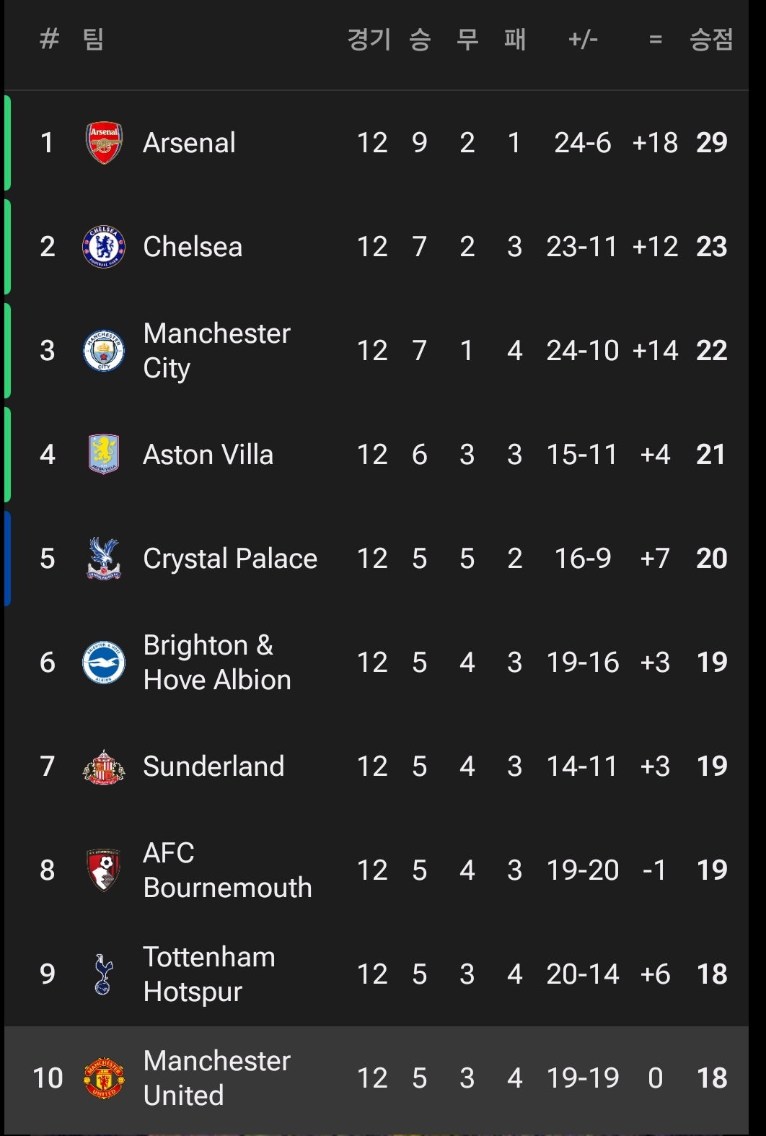Select the Sunderland team name
Viewport: 766px width, 1136px height.
click(213, 766)
